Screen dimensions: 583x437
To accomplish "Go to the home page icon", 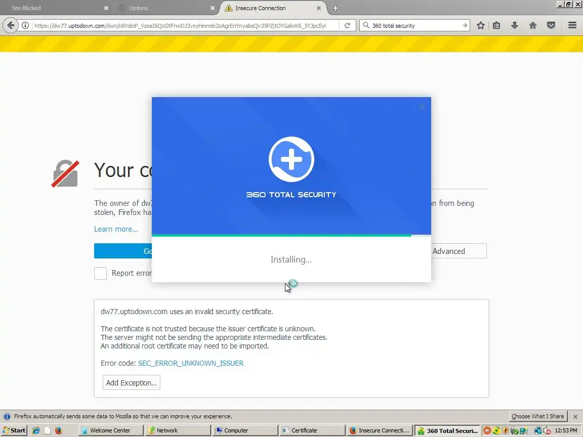I will [533, 25].
